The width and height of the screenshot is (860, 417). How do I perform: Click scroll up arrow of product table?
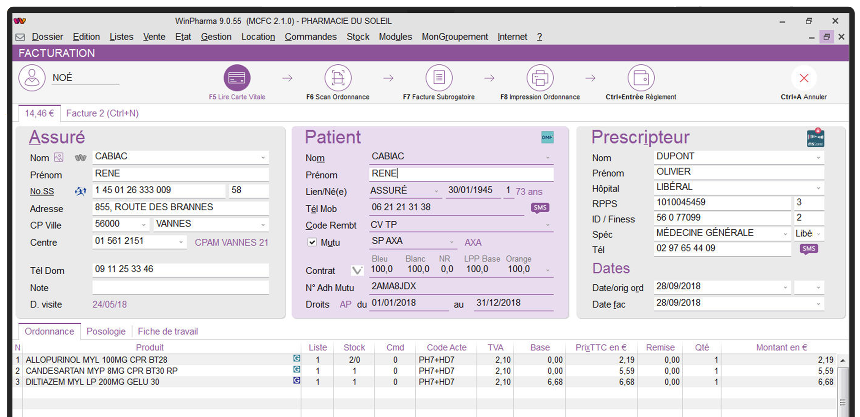tap(843, 361)
